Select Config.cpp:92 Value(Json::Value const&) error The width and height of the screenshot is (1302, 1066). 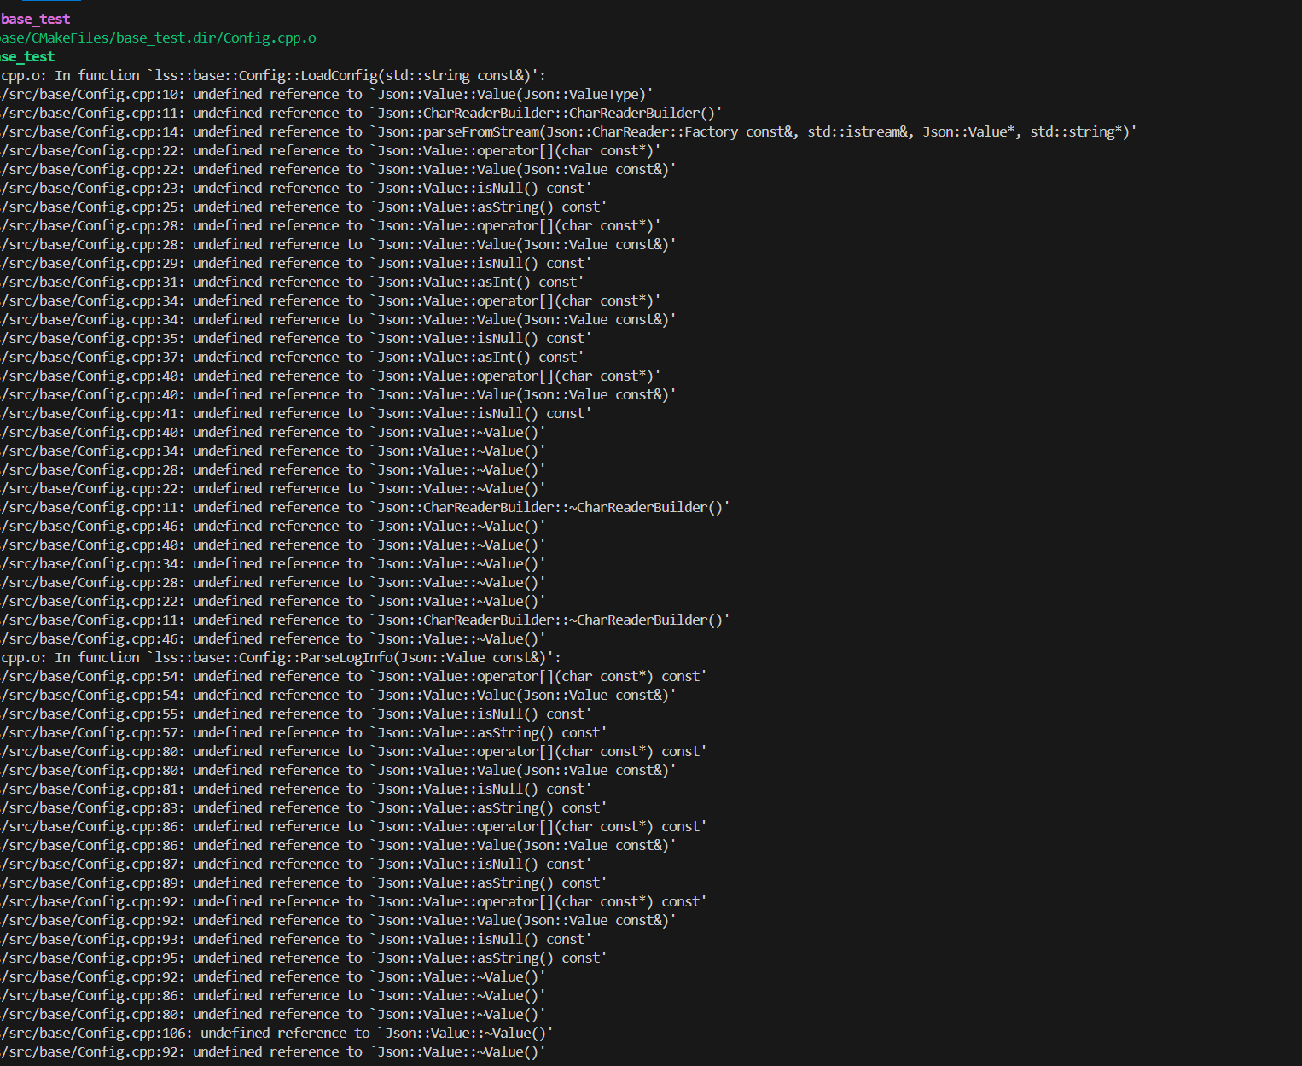pos(339,920)
